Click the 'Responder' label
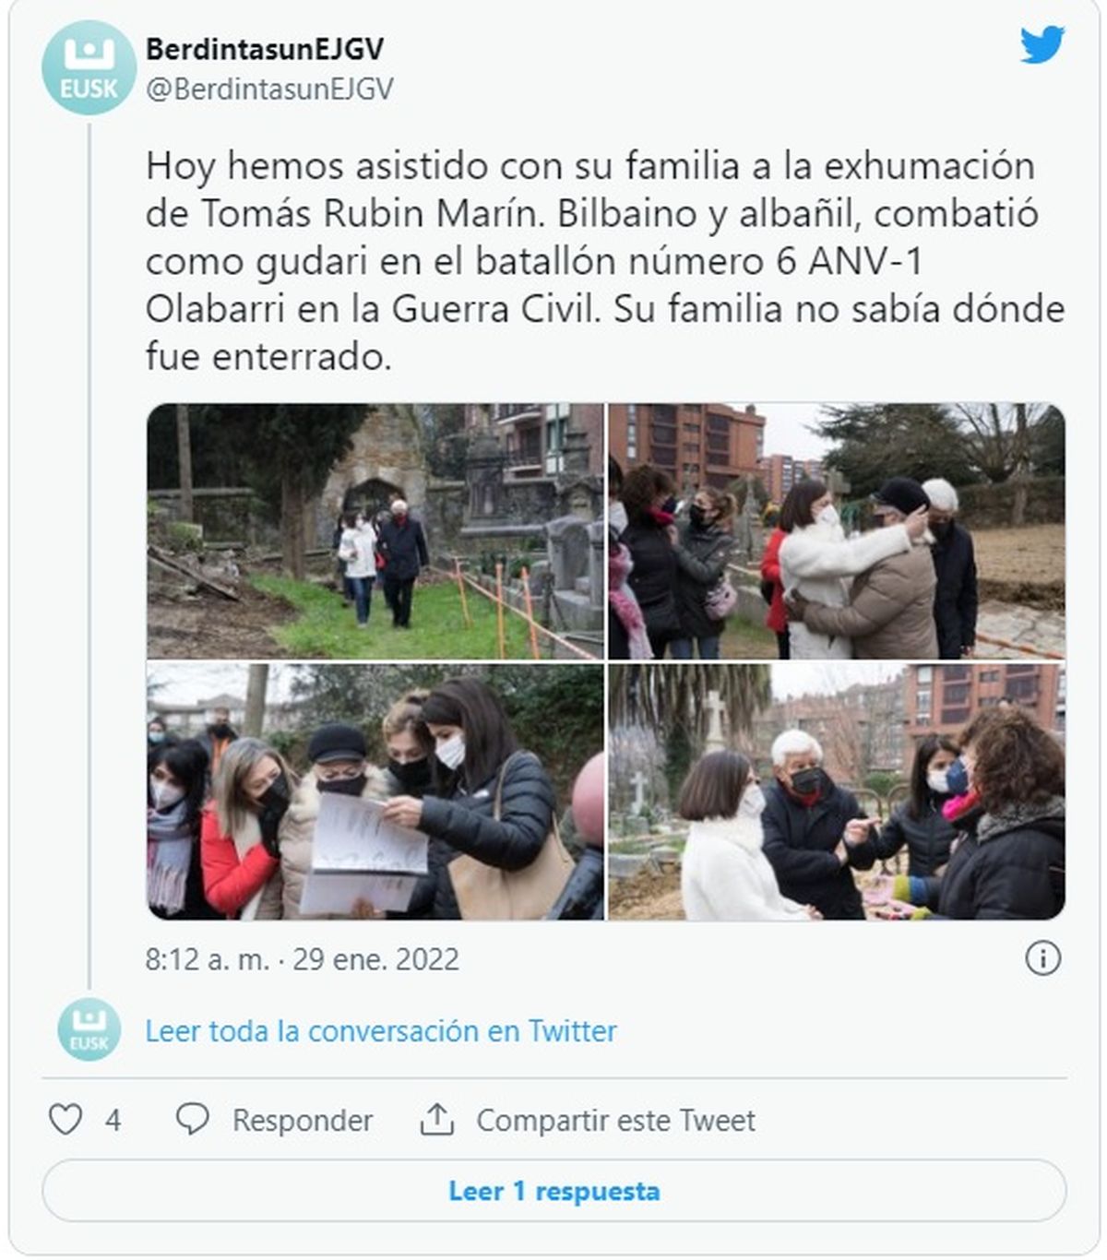Viewport: 1107px width, 1260px height. tap(303, 1120)
